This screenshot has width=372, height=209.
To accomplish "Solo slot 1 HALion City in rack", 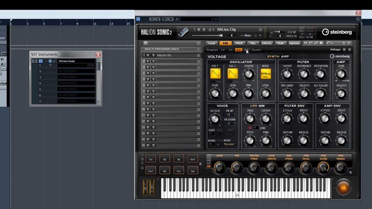I will tap(153, 55).
